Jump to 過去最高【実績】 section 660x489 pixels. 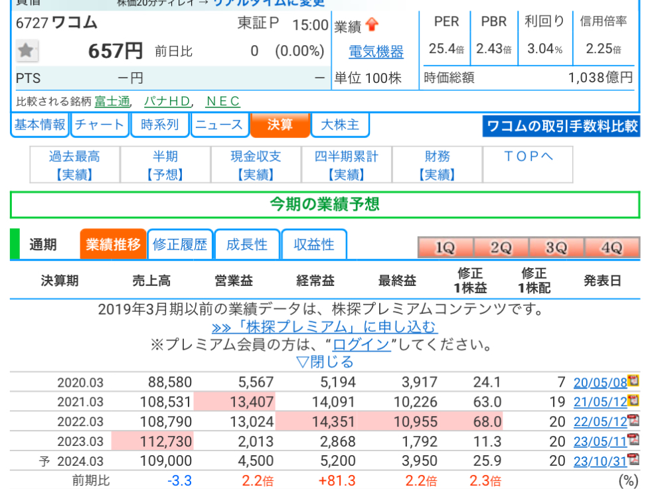pos(75,165)
